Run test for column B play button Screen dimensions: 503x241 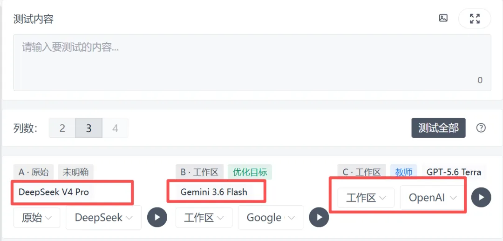[319, 217]
